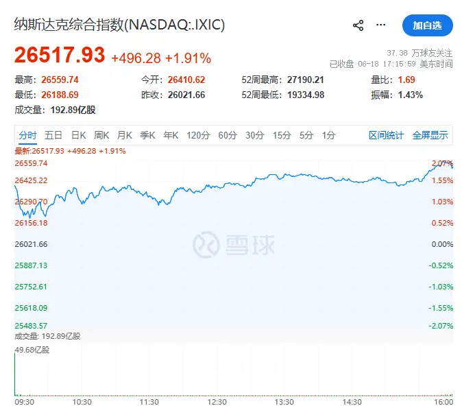Open 区间统计 range statistics
The image size is (462, 417).
point(387,135)
